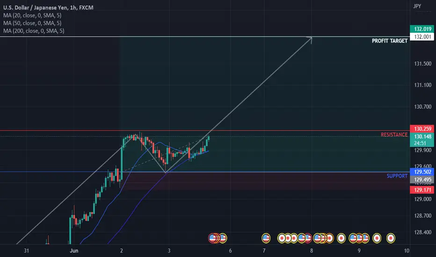
Task: Click the white 132.001 price label
Action: [422, 36]
